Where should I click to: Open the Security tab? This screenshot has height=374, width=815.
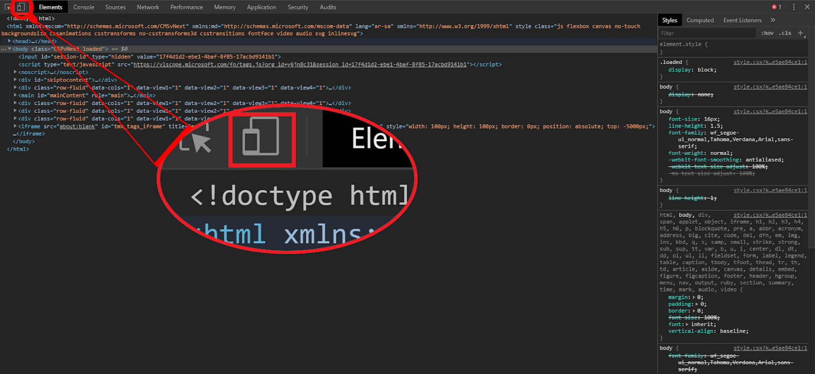click(x=298, y=7)
